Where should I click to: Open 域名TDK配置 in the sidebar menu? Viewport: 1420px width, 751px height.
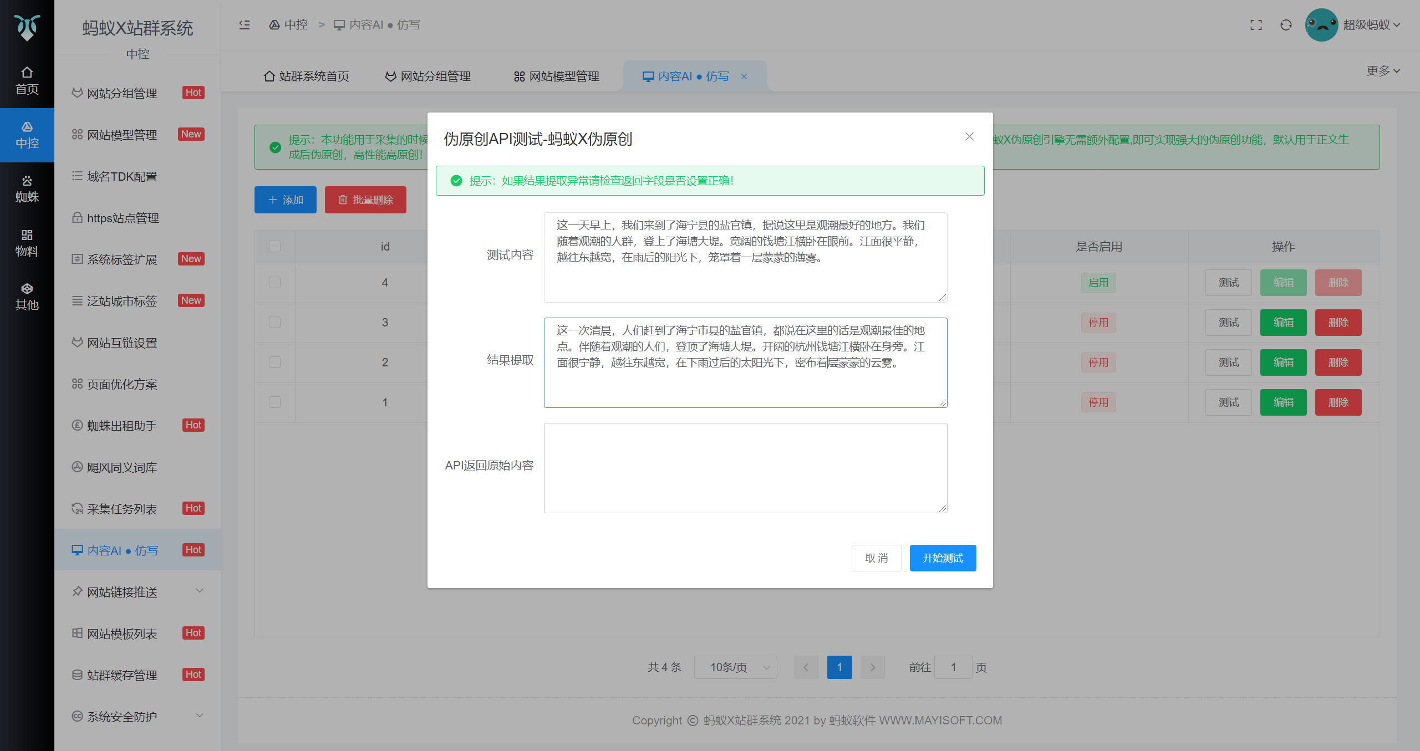pos(122,177)
